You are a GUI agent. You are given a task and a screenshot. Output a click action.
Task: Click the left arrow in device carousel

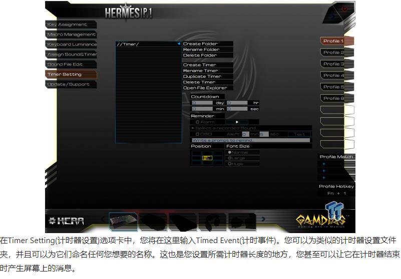[103, 219]
